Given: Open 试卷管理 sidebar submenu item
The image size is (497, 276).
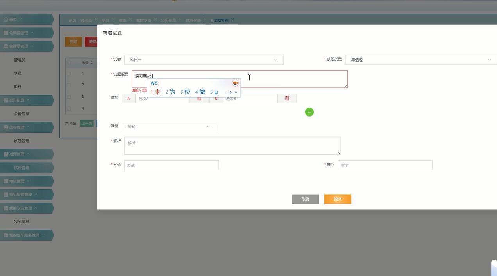Looking at the screenshot, I should [21, 141].
